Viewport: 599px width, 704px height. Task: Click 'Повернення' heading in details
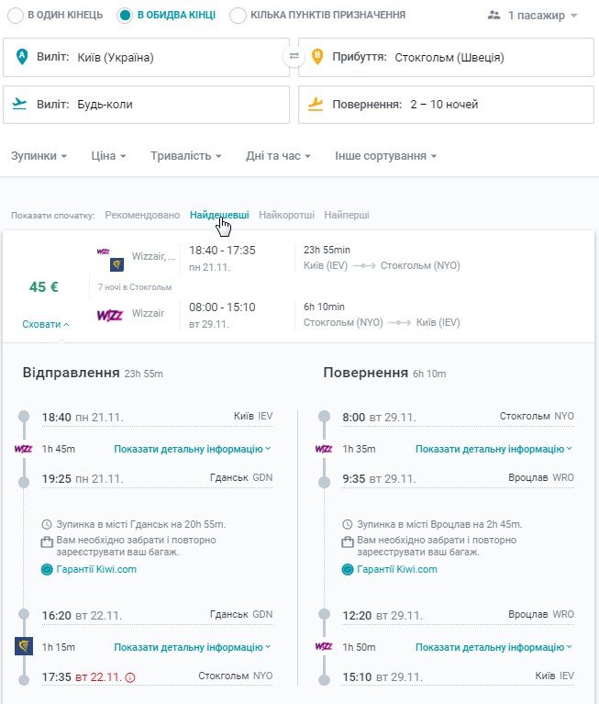click(366, 373)
